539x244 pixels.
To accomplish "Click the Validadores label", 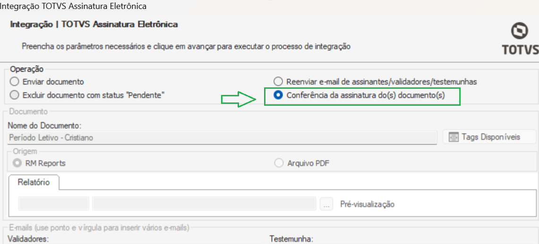I will 28,239.
